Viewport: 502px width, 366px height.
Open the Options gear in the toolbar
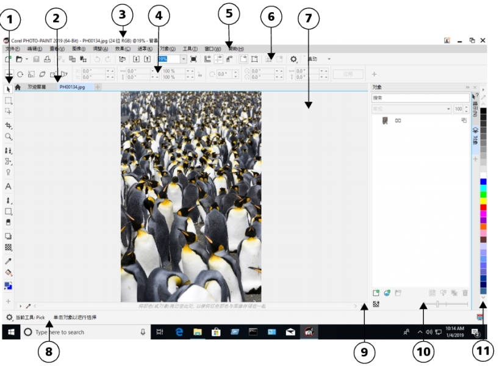coord(294,59)
